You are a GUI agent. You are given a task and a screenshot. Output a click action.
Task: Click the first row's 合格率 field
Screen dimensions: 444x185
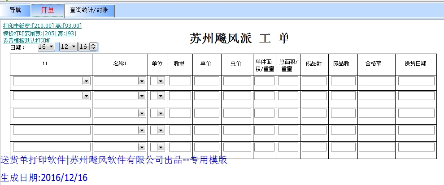point(377,81)
